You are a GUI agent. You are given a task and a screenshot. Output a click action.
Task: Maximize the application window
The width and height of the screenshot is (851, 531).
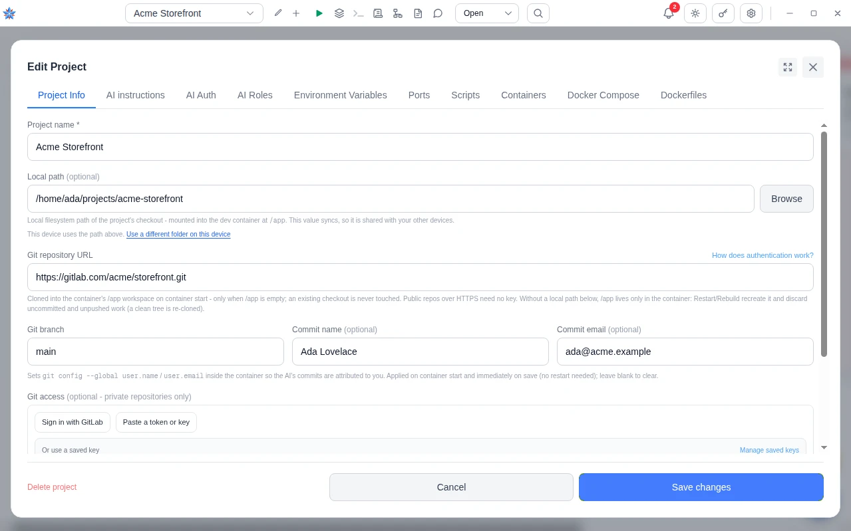(814, 13)
